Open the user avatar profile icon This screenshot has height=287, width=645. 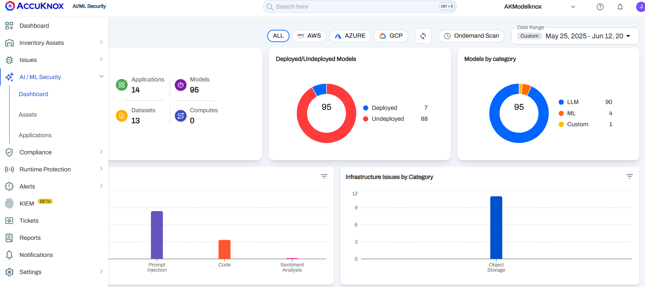click(640, 7)
